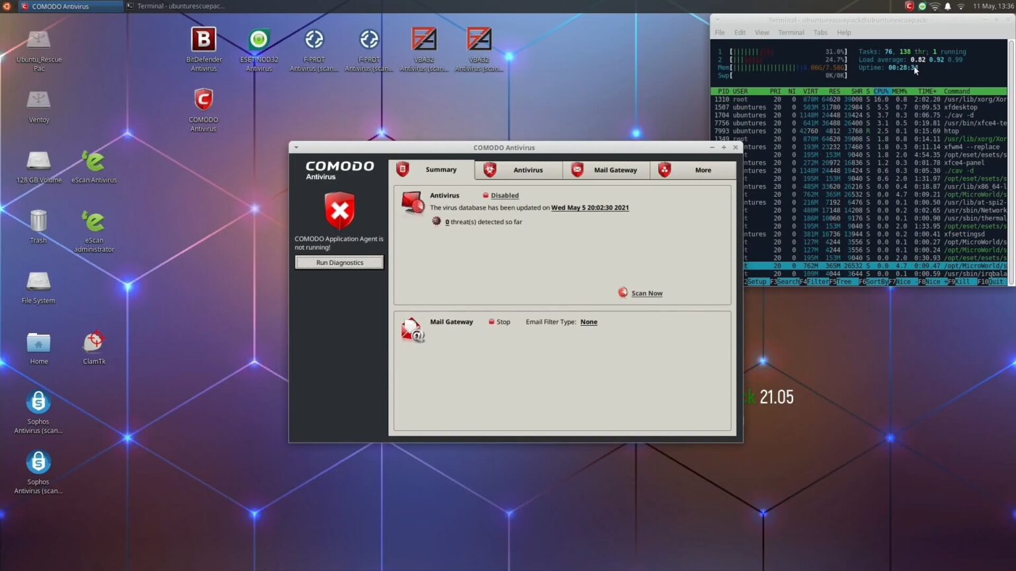Open the More tab in COMODO
Viewport: 1016px width, 571px height.
click(693, 170)
